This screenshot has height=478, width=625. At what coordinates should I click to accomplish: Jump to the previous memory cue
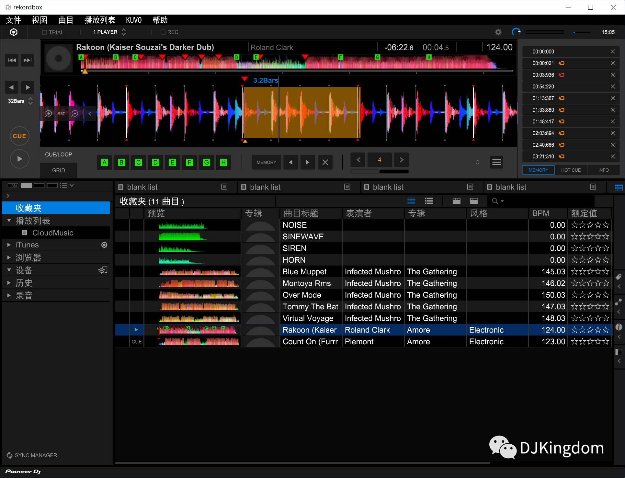click(x=291, y=162)
